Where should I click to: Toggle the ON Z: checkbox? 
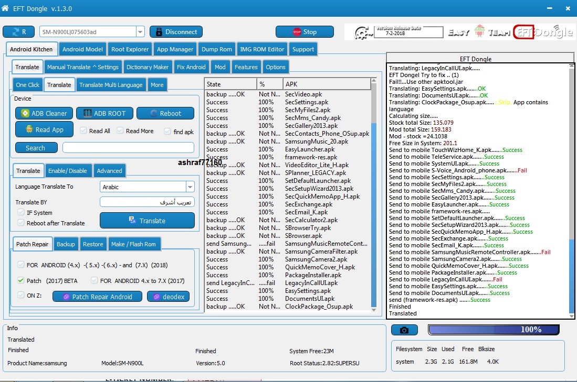[x=21, y=295]
